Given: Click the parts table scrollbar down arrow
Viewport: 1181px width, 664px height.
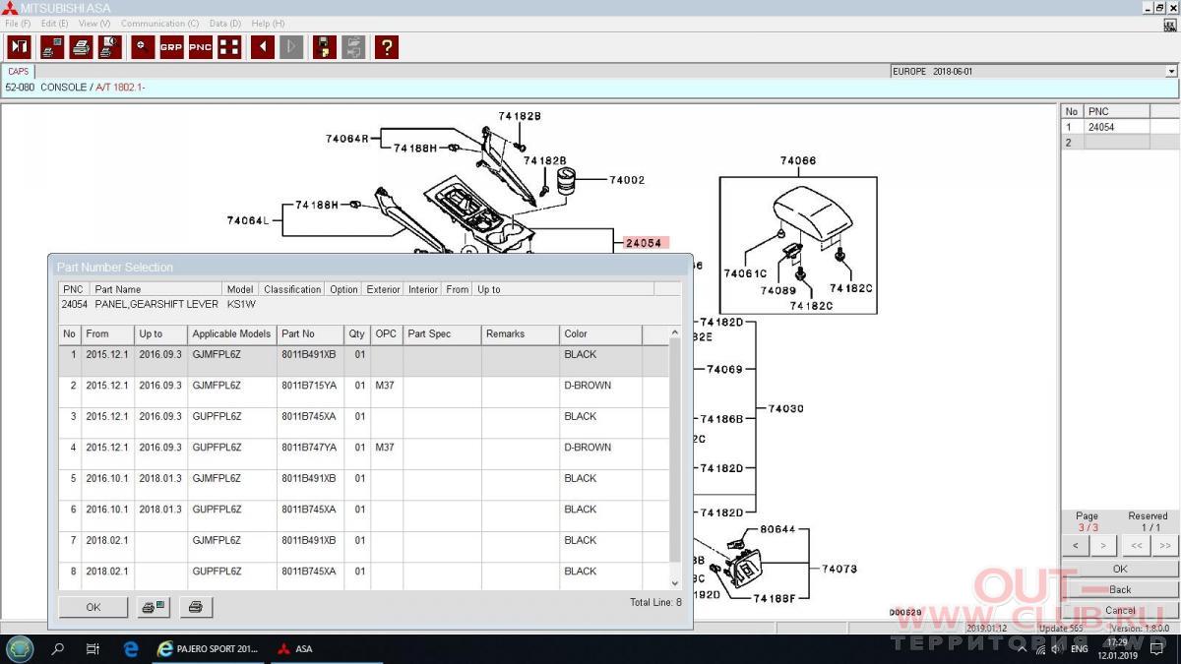Looking at the screenshot, I should (675, 583).
